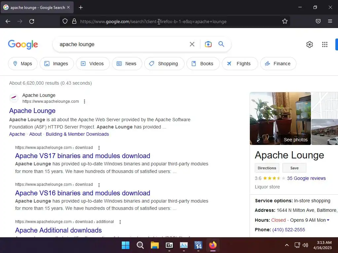Click the grayed forward navigation arrow
The width and height of the screenshot is (338, 253).
tap(20, 21)
